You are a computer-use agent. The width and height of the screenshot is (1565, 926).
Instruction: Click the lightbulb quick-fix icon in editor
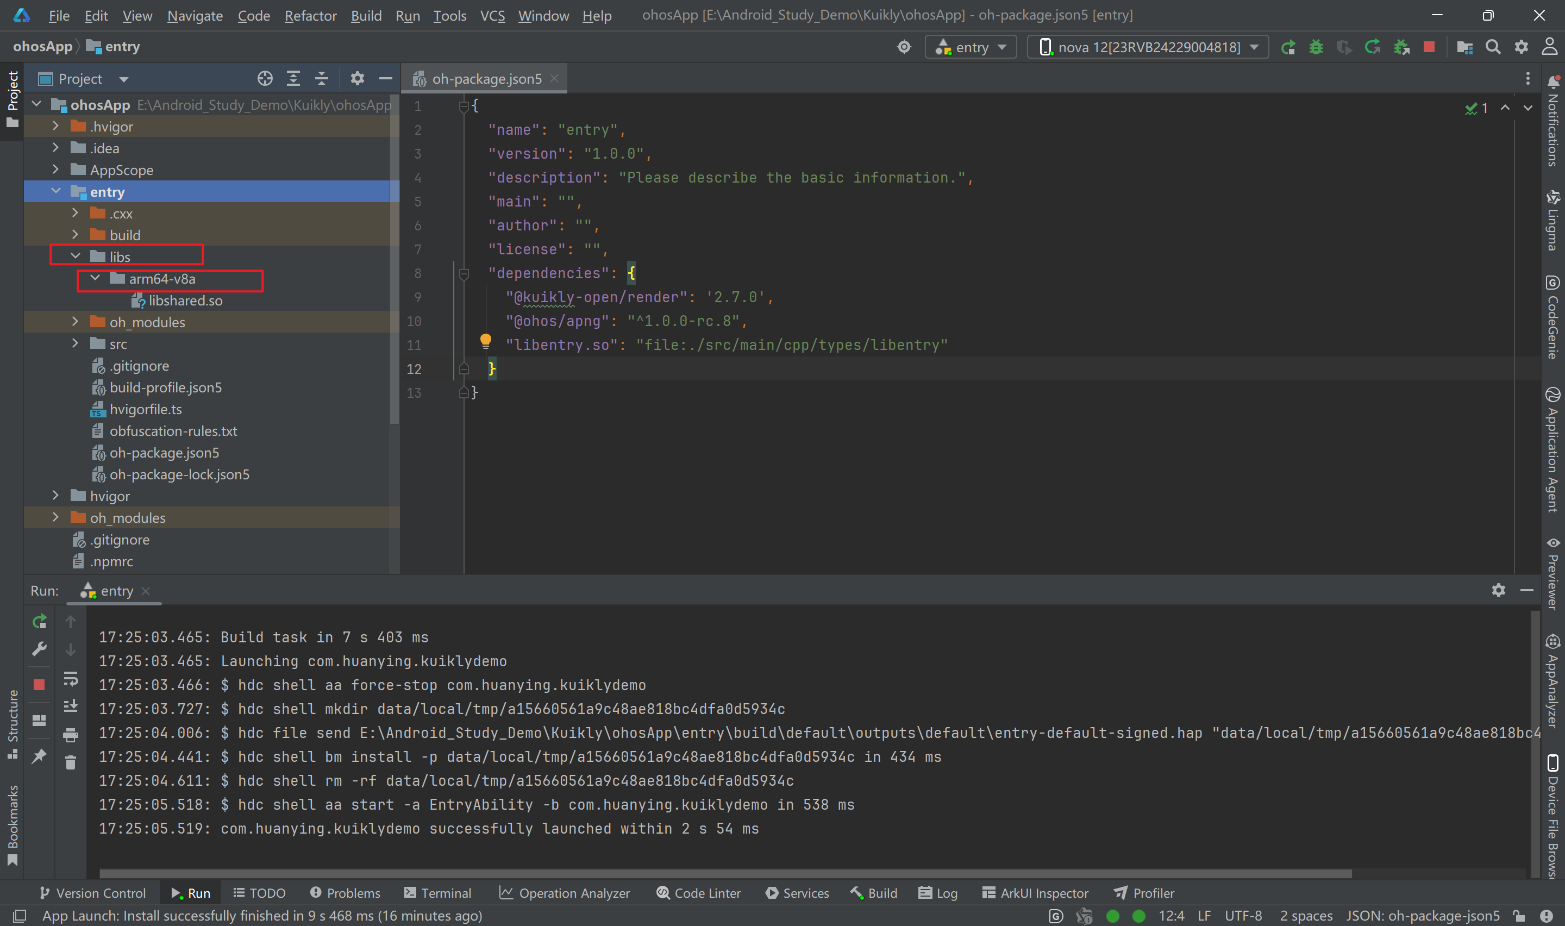click(485, 341)
